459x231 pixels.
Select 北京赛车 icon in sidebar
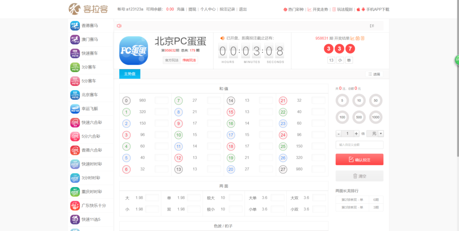pos(75,95)
